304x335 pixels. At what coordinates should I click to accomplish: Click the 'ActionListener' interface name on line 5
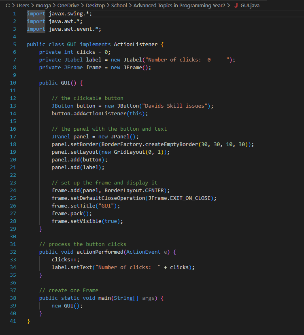coord(136,45)
